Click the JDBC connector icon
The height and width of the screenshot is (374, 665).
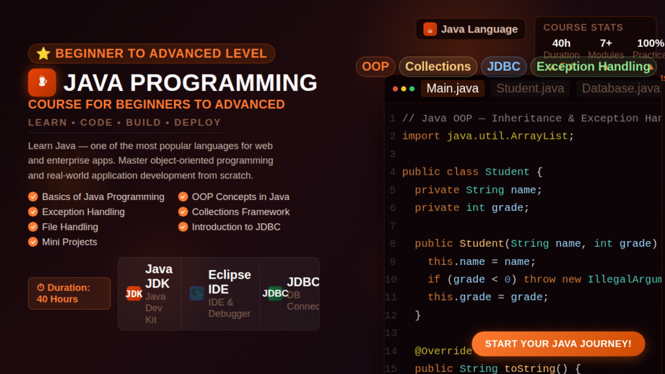275,293
